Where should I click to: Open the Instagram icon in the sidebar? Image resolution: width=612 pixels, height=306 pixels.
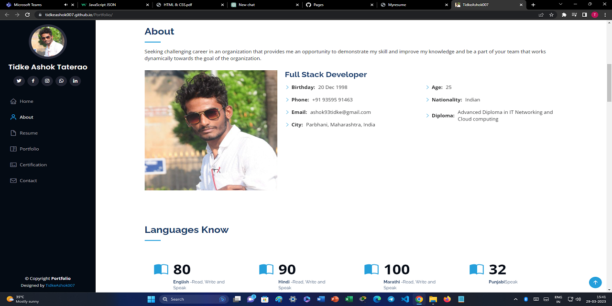click(47, 80)
